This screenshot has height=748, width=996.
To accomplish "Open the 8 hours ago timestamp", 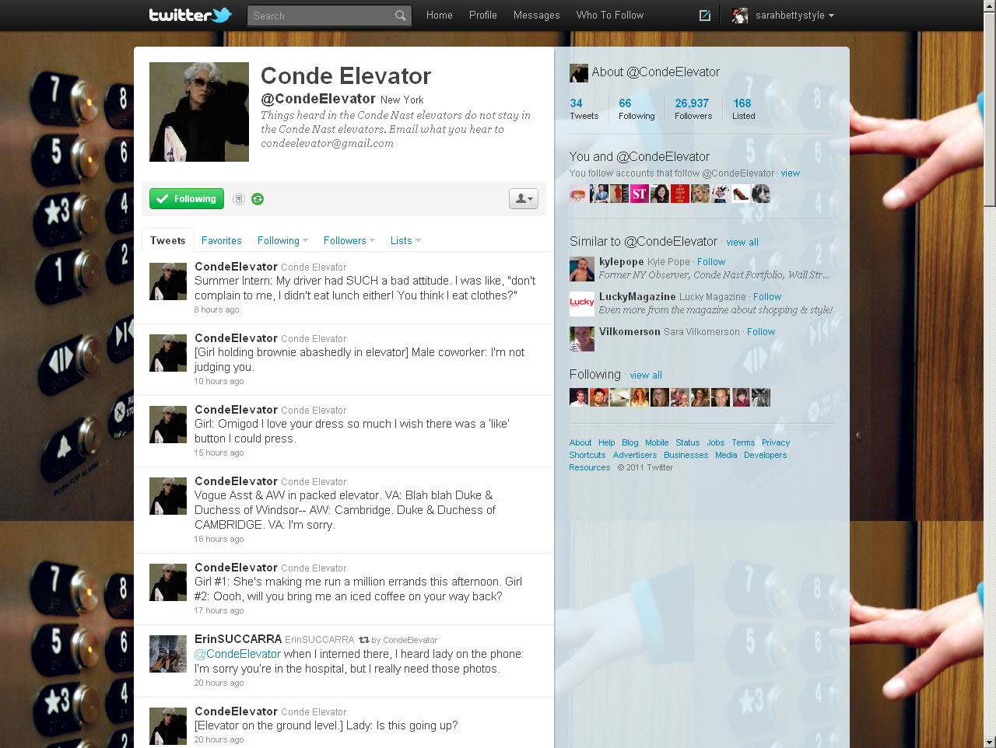I will 217,309.
